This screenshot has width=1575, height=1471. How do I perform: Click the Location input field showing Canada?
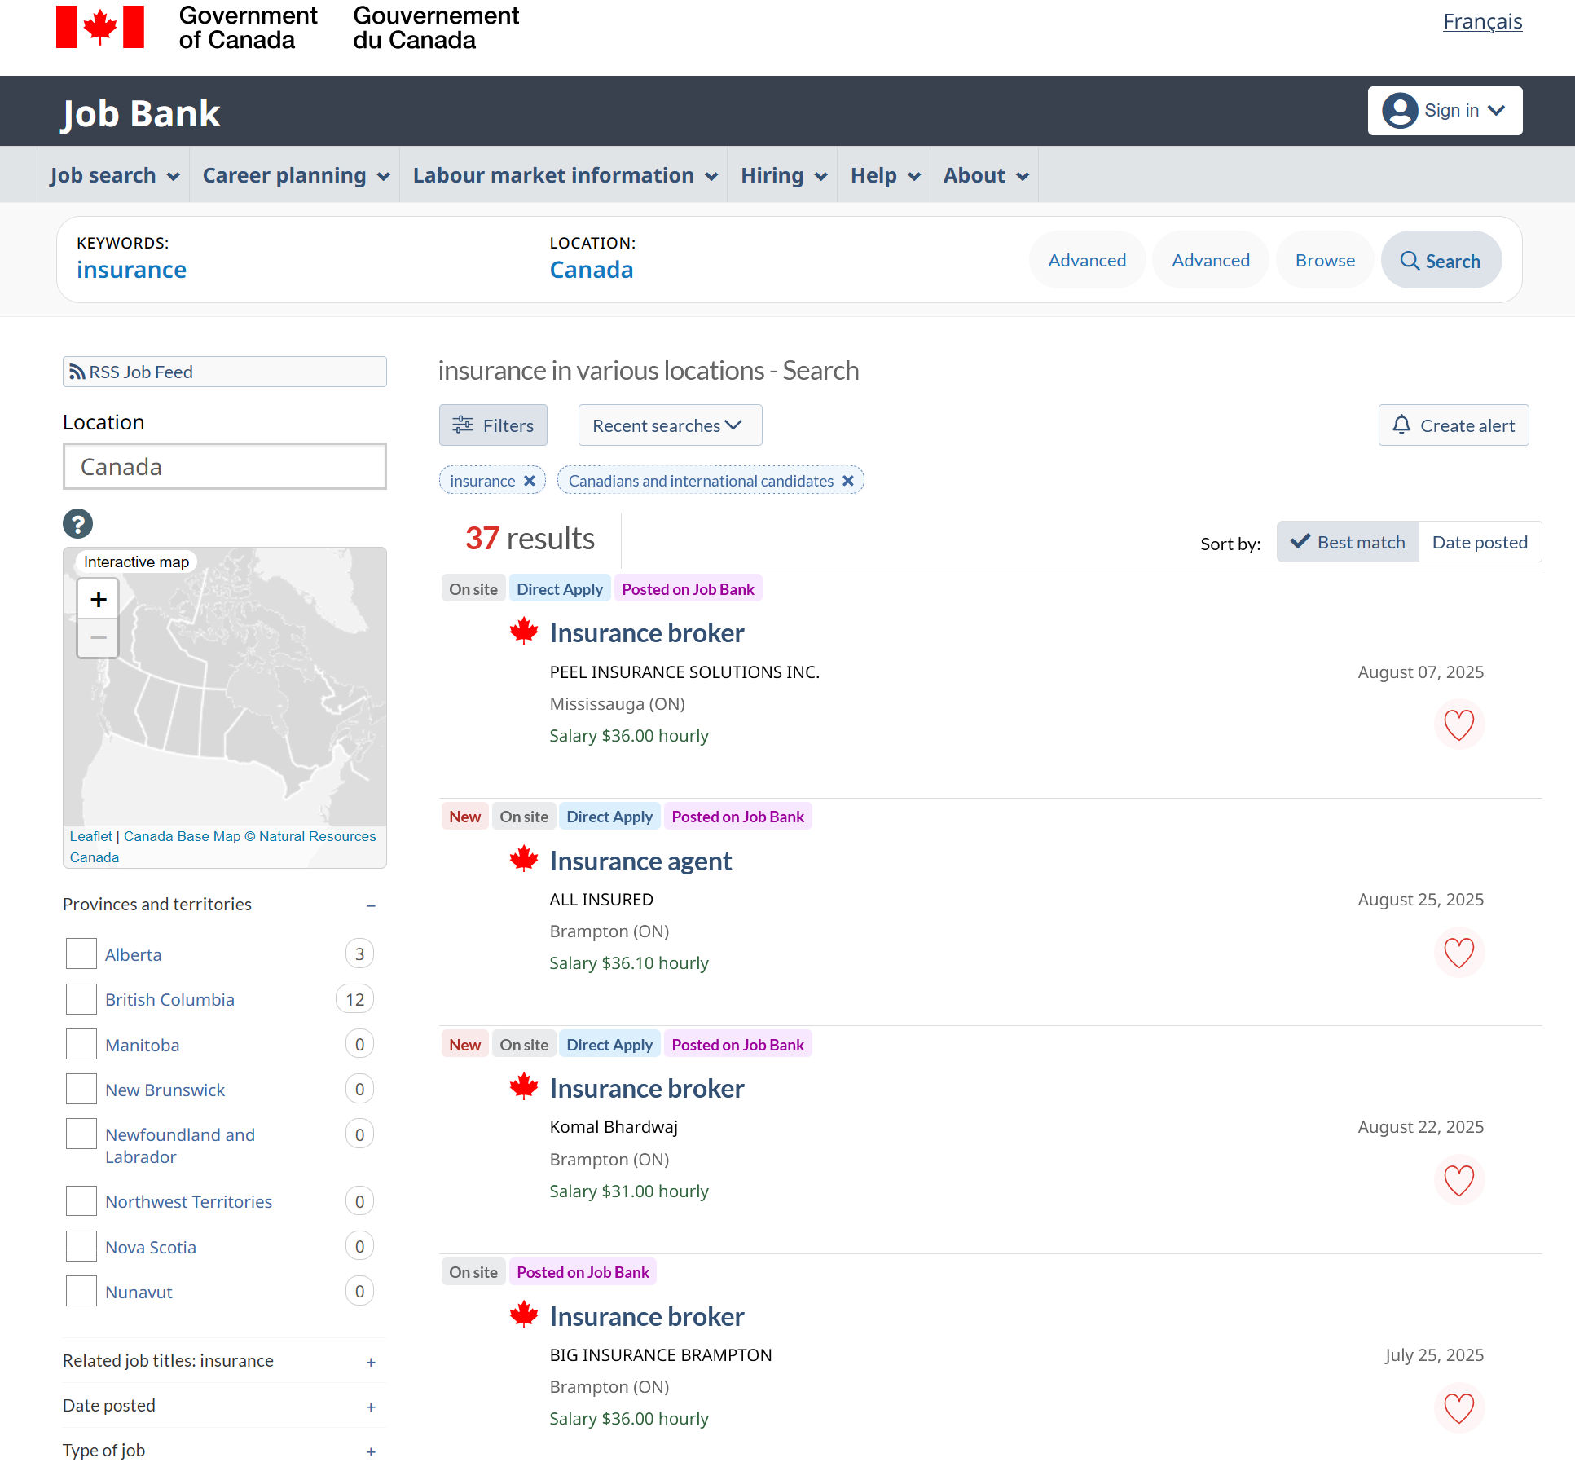coord(224,467)
